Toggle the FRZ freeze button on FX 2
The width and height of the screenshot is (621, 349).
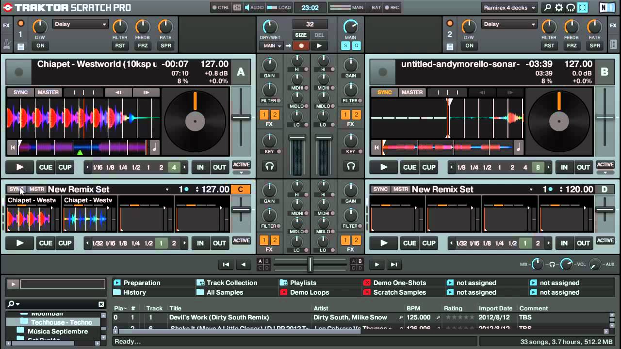coord(572,46)
